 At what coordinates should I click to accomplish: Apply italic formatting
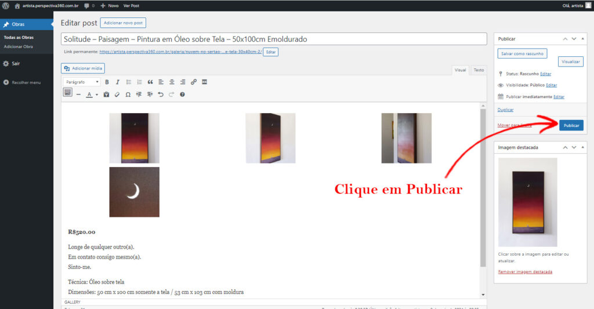117,82
